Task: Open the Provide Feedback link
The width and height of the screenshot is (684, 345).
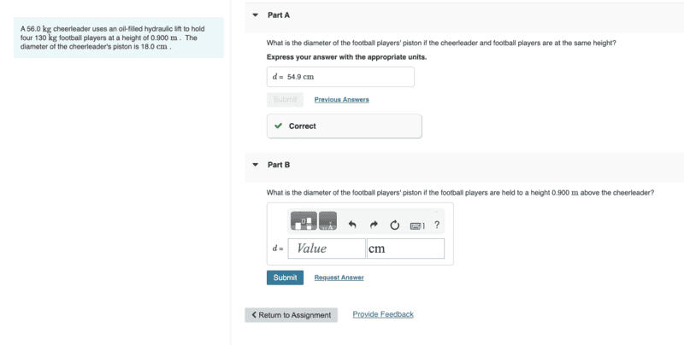Action: click(383, 314)
